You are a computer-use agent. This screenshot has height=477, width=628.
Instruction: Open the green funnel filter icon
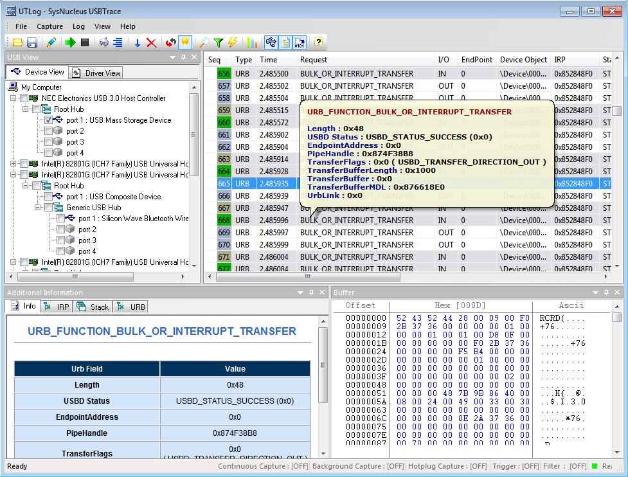(x=219, y=42)
